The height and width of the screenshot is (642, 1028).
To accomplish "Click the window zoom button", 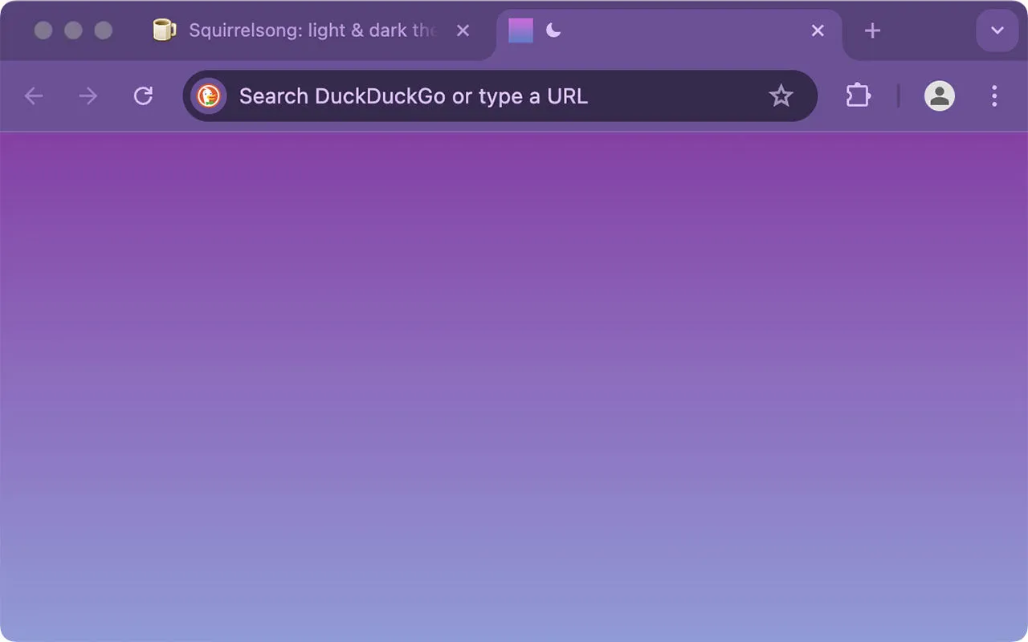I will tap(103, 30).
